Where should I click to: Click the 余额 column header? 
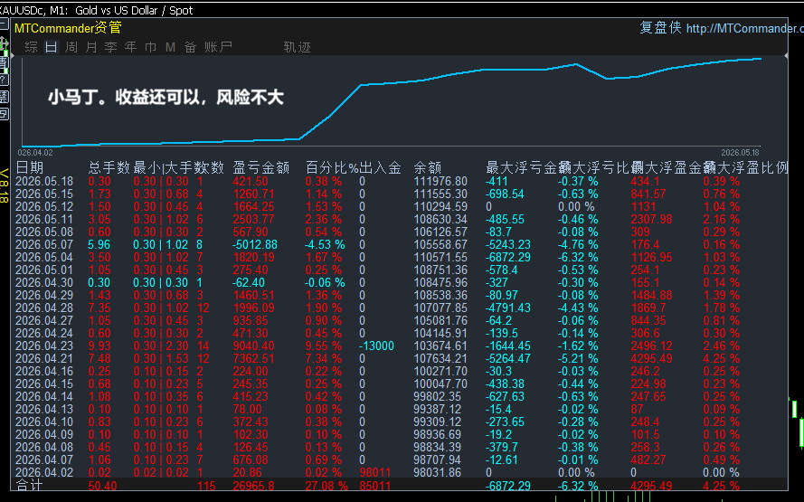click(428, 167)
